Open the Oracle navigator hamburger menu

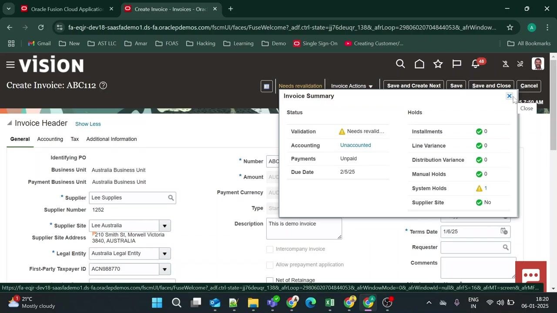tap(10, 65)
